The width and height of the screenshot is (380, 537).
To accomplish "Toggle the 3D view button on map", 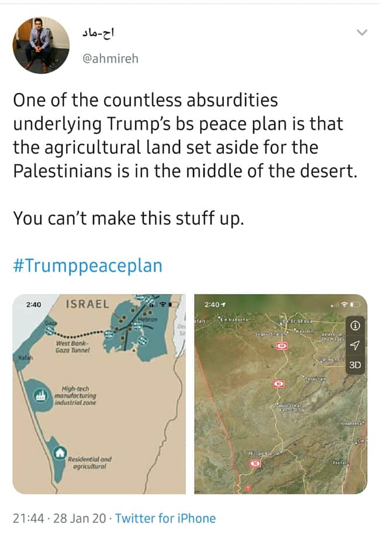I will click(x=355, y=365).
